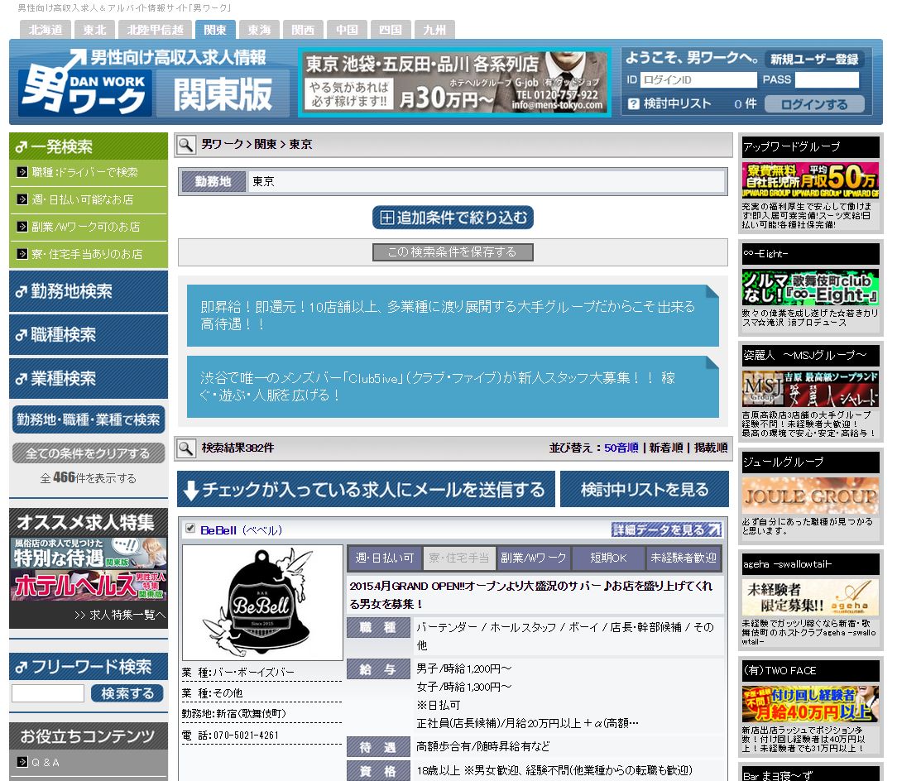Open the 即昇給！即還元！ blue notice
897x781 pixels.
[x=453, y=316]
